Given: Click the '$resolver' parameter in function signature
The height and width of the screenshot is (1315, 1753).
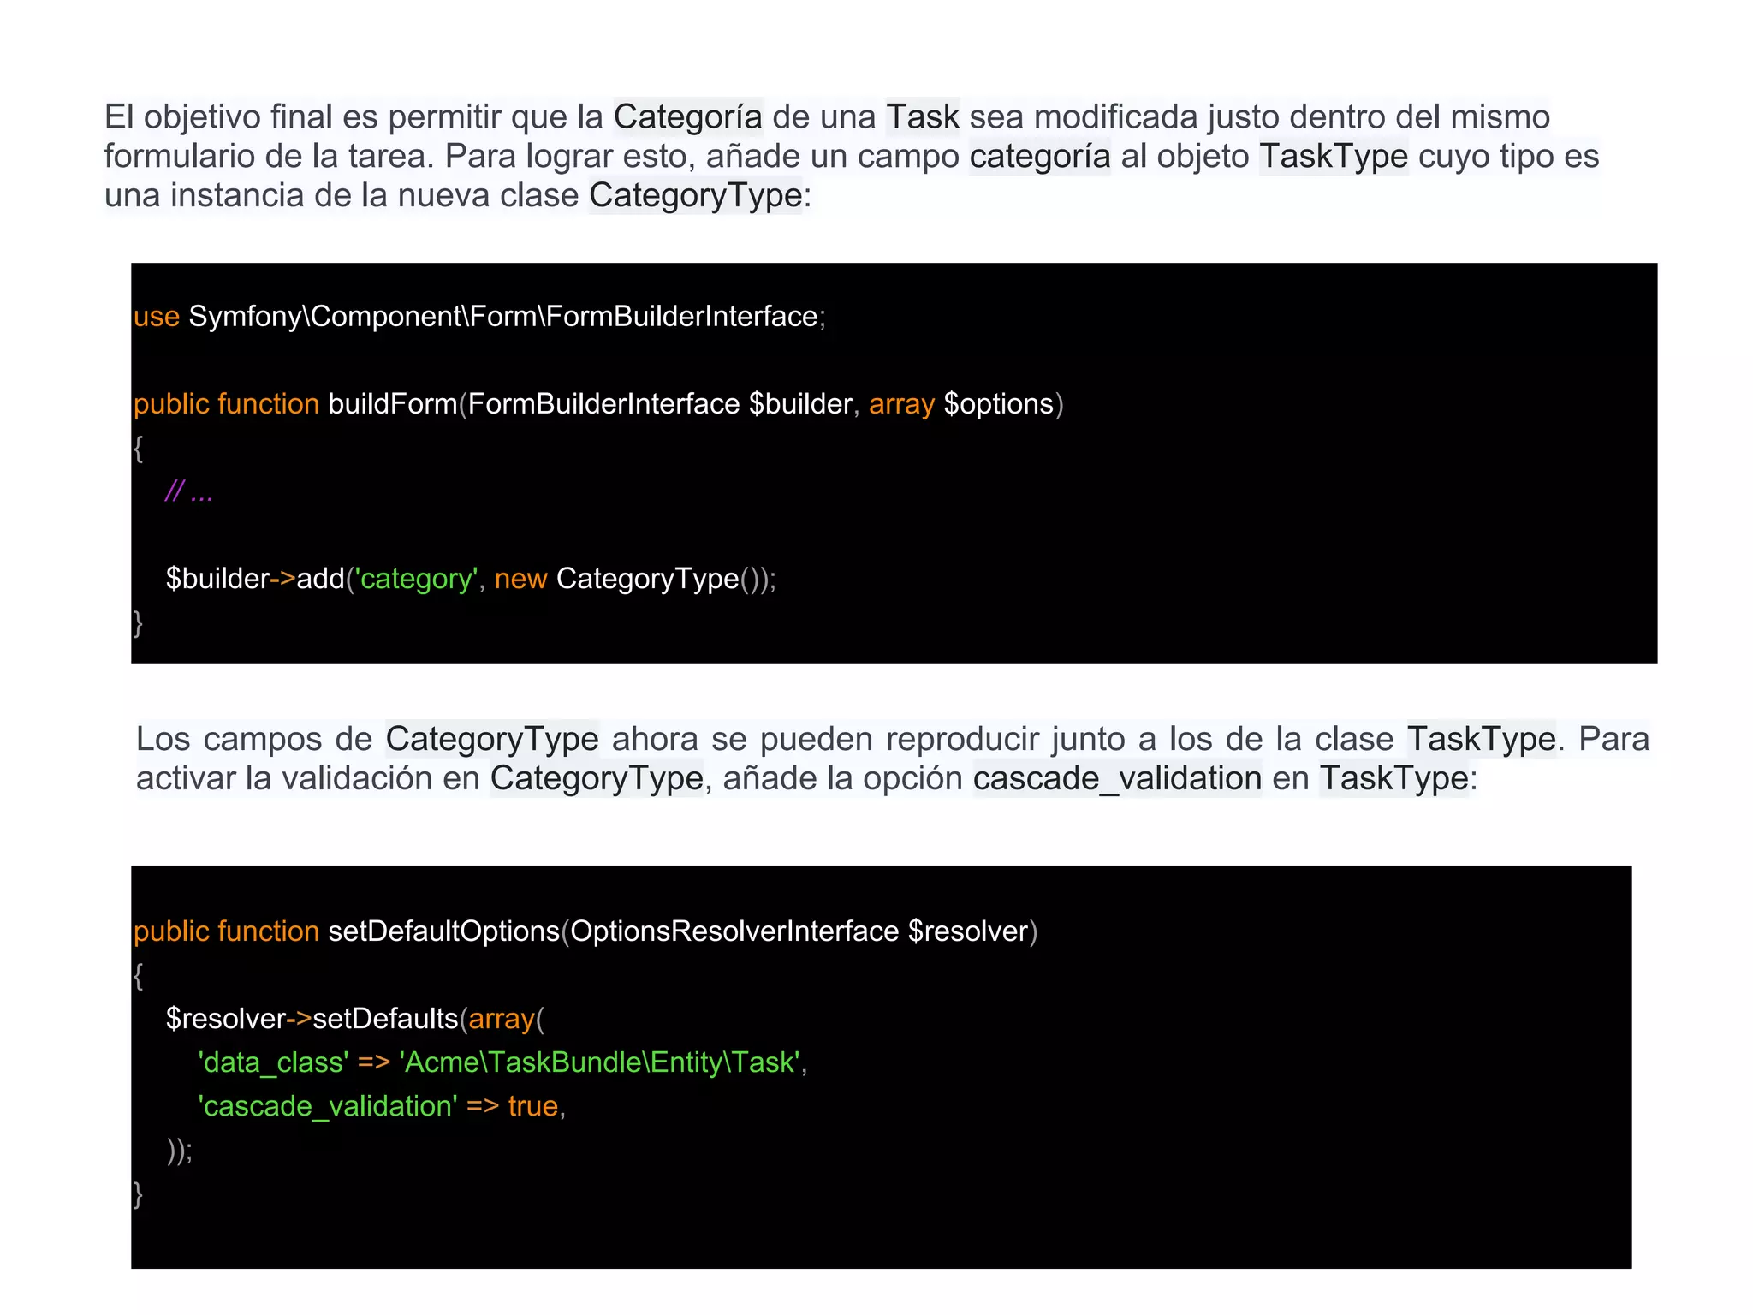Looking at the screenshot, I should tap(967, 931).
